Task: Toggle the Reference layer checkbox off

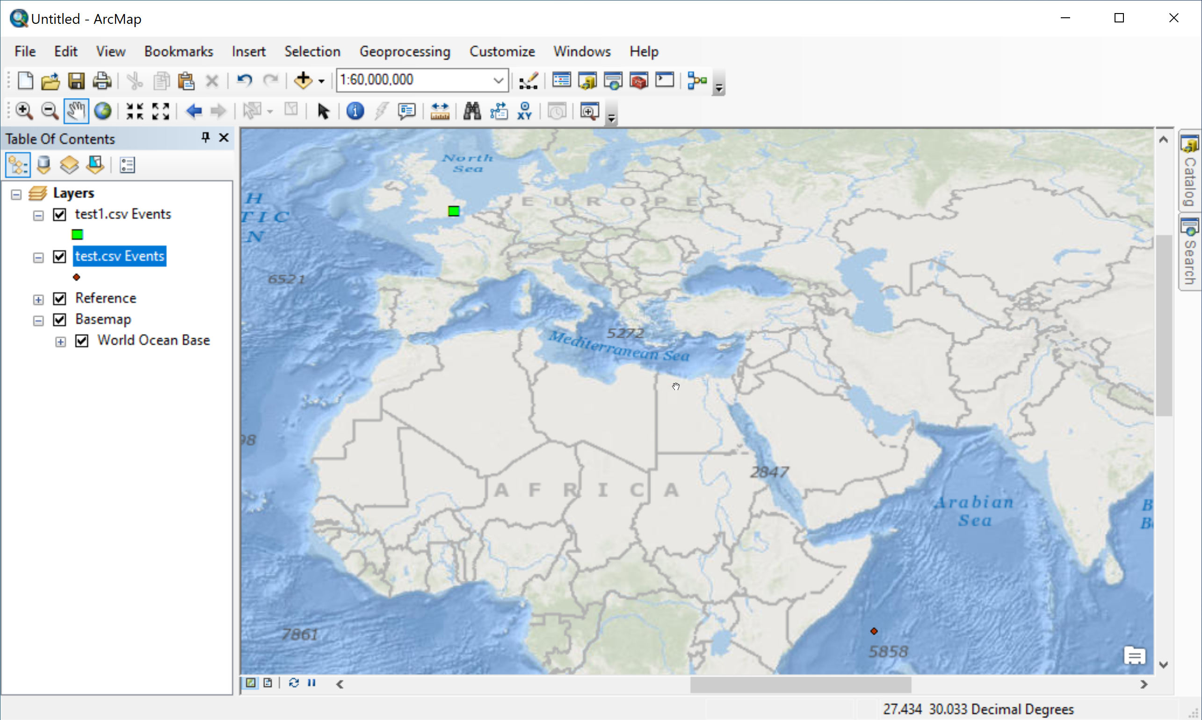Action: [59, 299]
